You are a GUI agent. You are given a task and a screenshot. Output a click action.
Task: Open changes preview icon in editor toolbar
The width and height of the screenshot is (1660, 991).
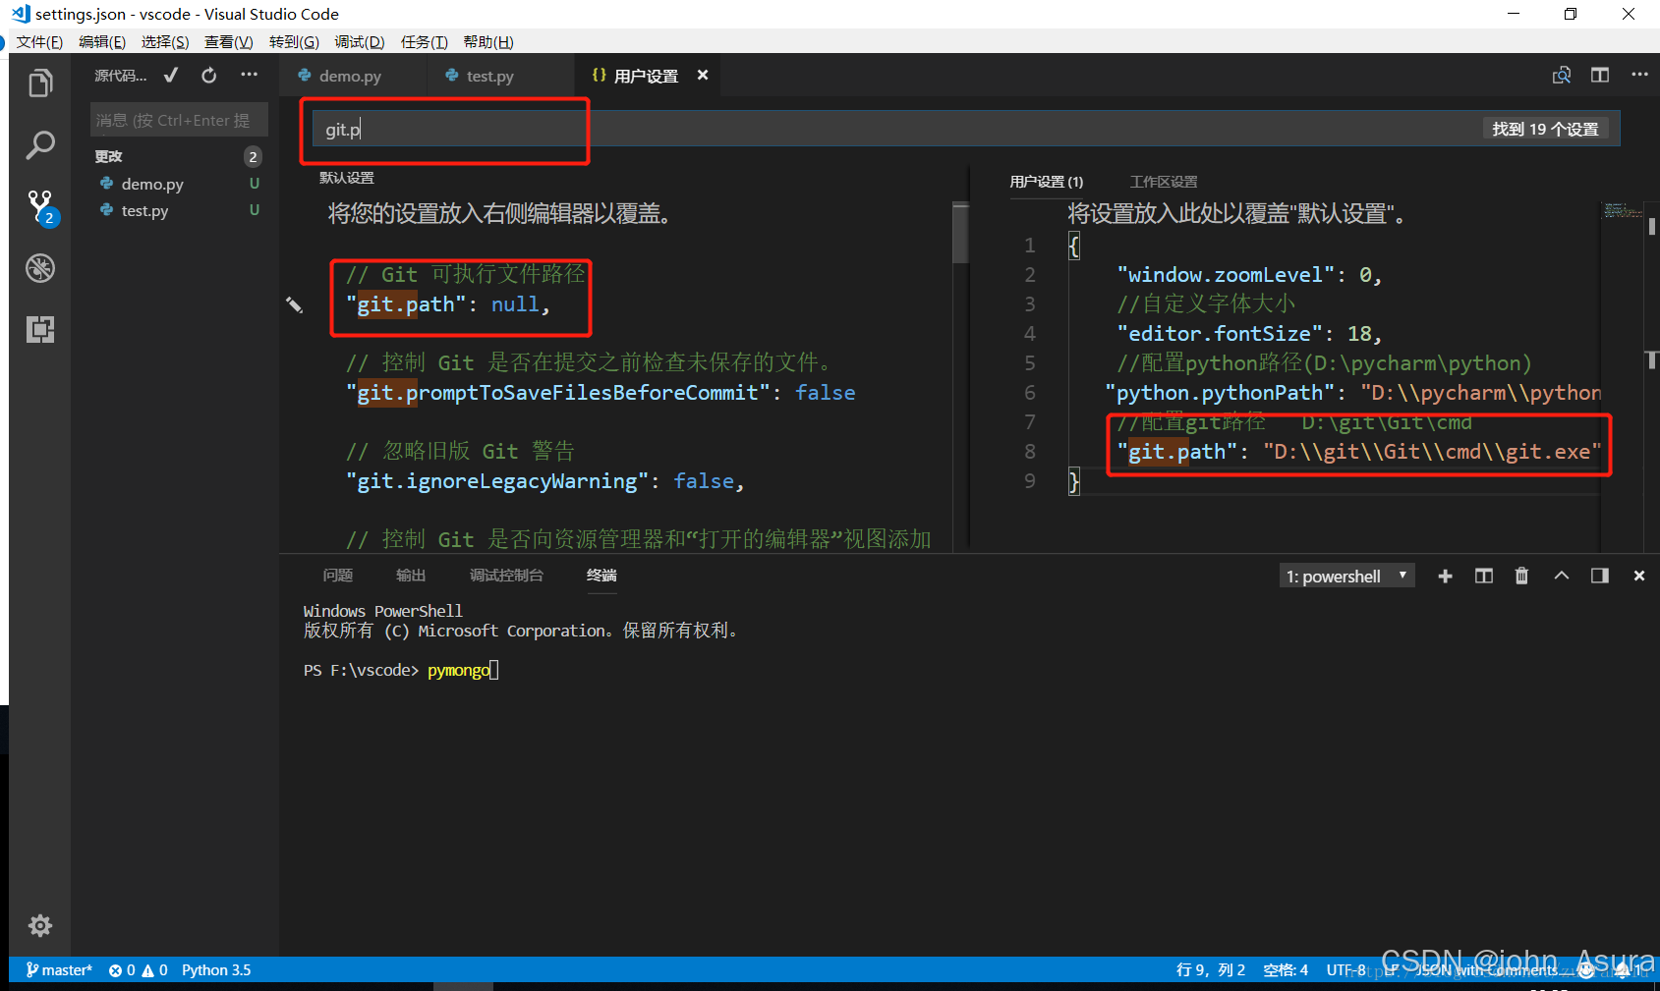1561,76
